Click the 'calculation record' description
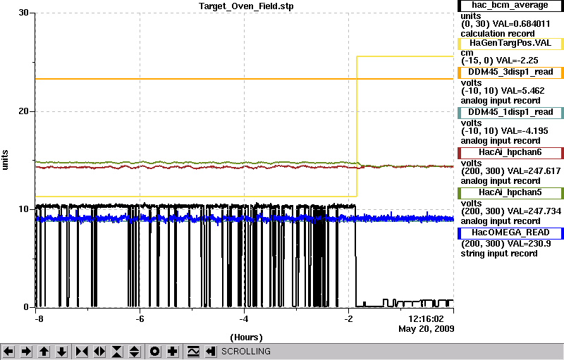This screenshot has height=360, width=564. pyautogui.click(x=498, y=34)
